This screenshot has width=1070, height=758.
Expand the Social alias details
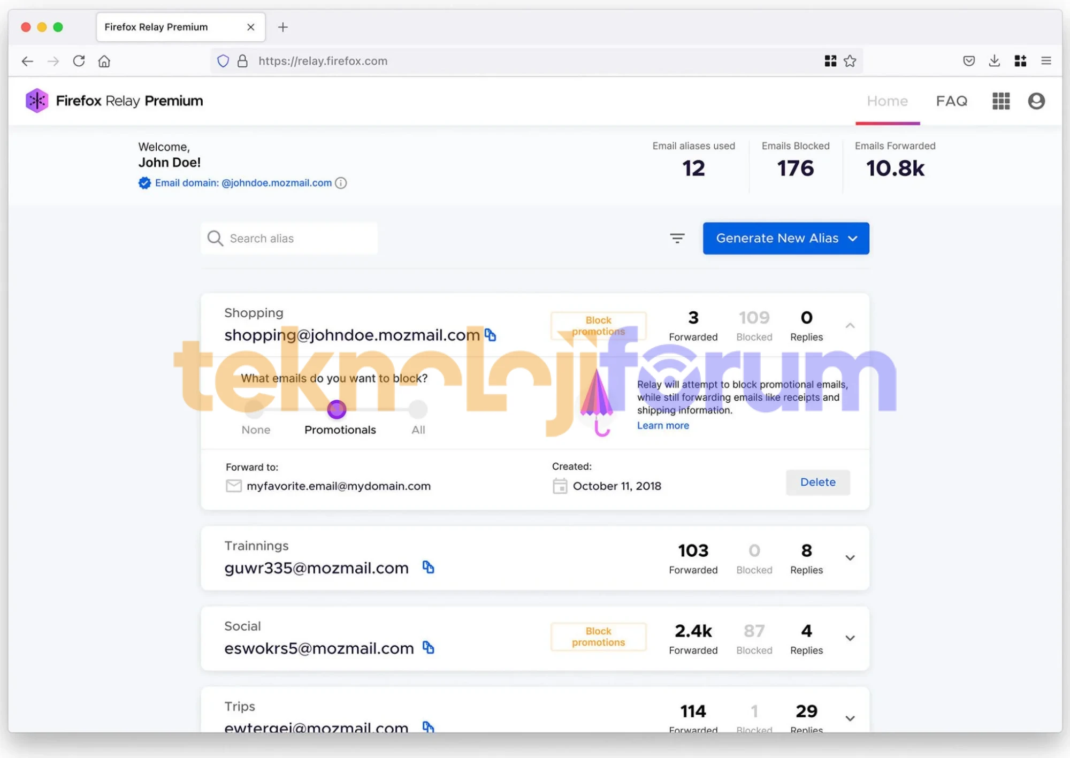coord(850,638)
